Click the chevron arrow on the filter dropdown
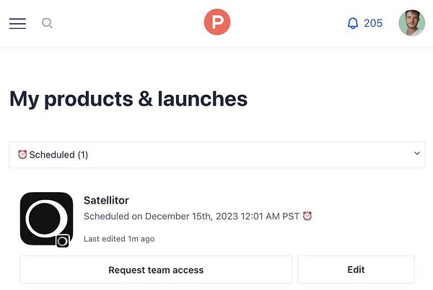This screenshot has width=433, height=290. [416, 153]
